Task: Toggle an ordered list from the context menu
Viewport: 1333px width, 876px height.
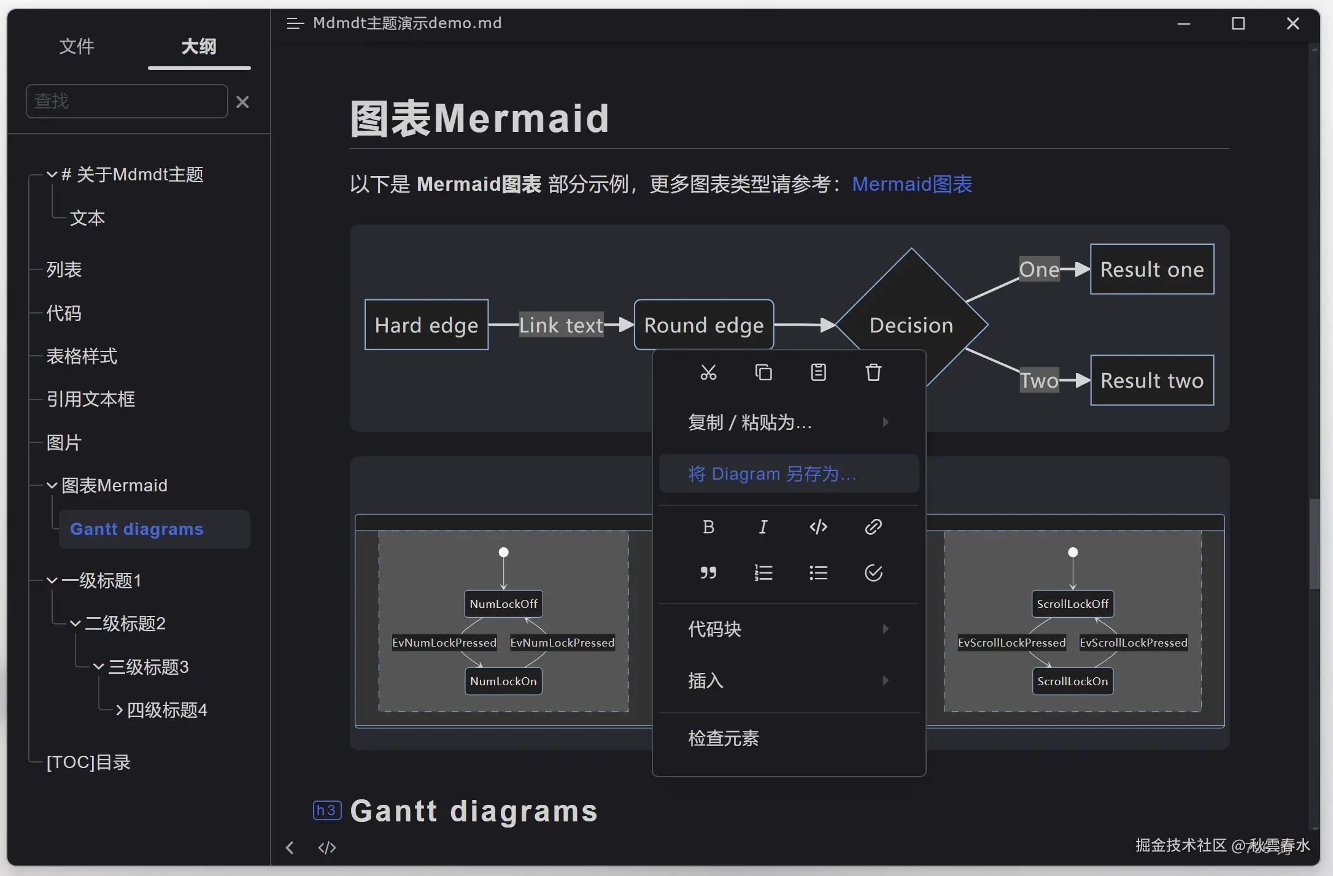Action: [763, 572]
